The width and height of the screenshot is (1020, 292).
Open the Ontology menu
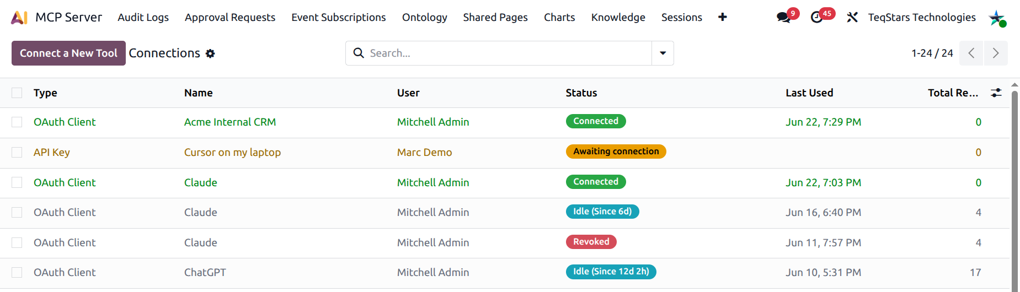click(x=425, y=17)
